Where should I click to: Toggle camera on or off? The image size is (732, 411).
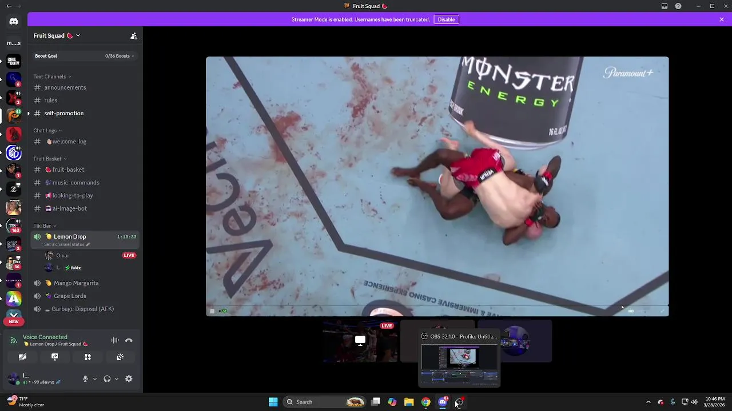(22, 357)
